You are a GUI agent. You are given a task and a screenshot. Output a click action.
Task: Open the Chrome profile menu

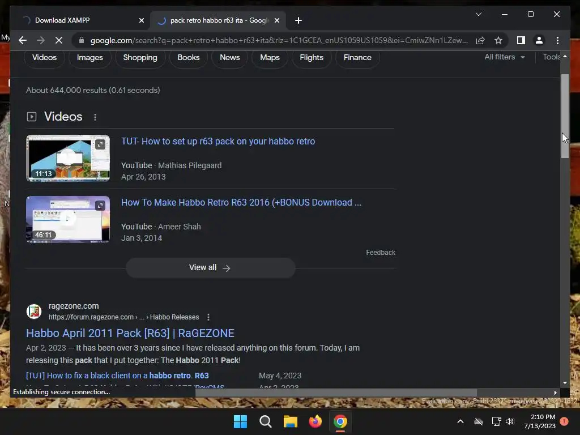click(x=539, y=40)
